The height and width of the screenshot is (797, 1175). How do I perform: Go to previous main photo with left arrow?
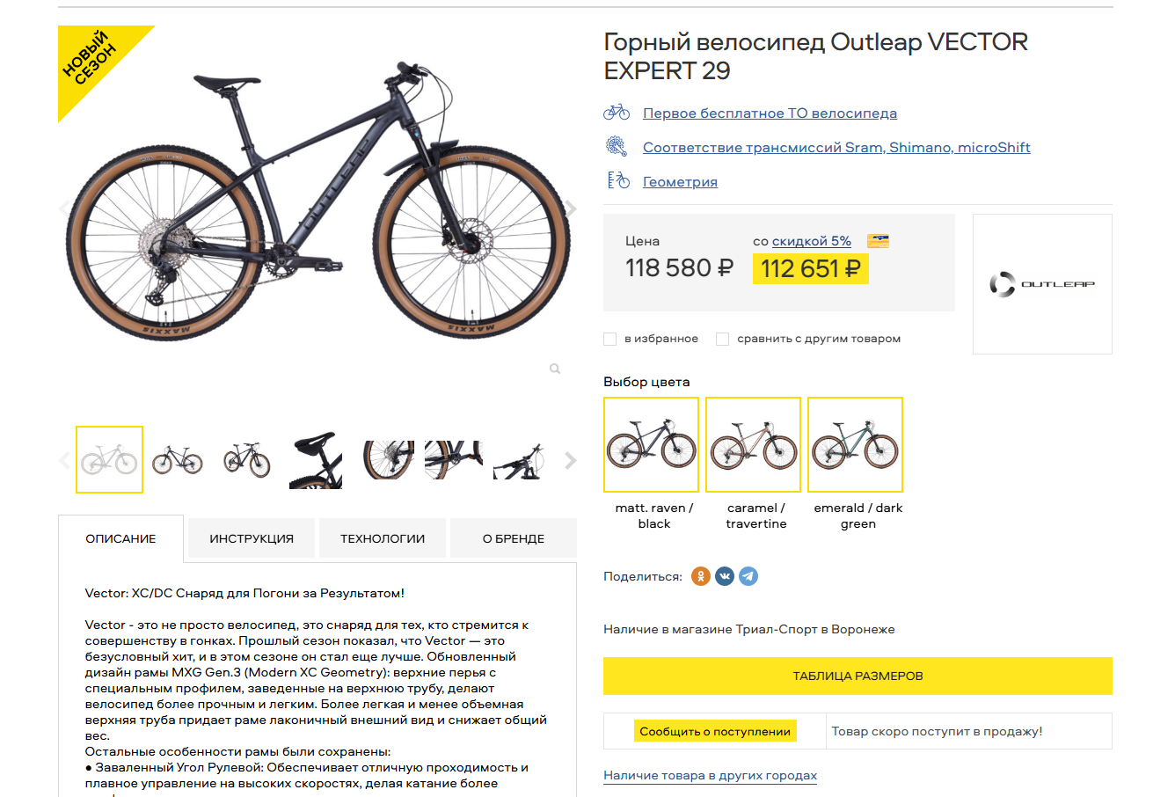pyautogui.click(x=63, y=208)
